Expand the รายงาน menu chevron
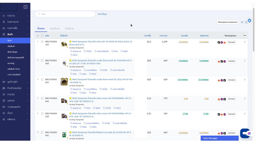This screenshot has width=255, height=143. 27,16
